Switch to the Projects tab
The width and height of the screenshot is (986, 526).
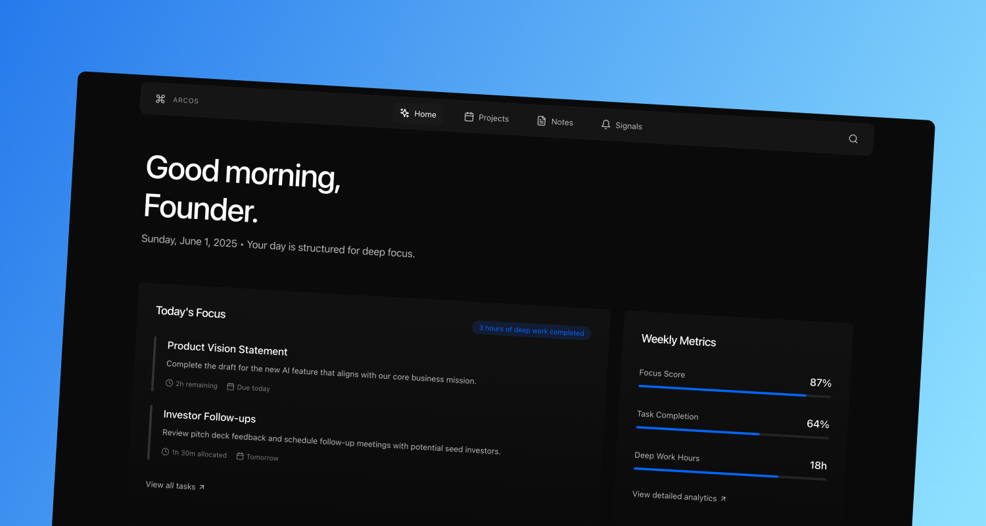(486, 118)
